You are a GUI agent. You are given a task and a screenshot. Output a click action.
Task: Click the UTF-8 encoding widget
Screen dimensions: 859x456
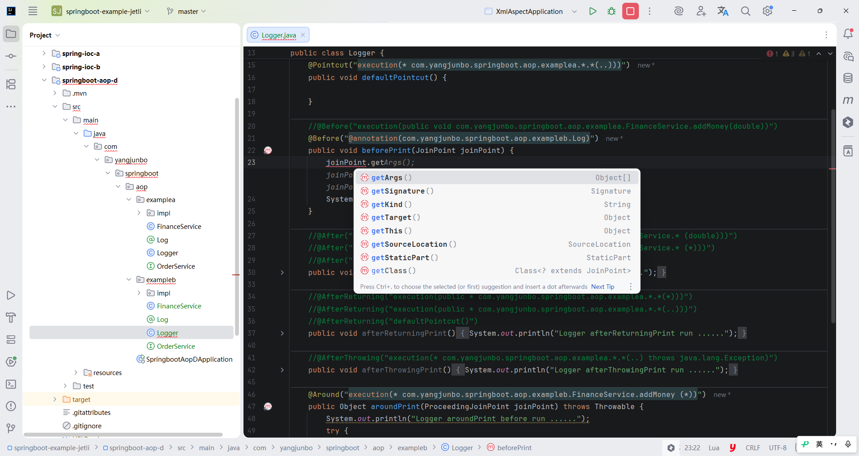[x=778, y=448]
